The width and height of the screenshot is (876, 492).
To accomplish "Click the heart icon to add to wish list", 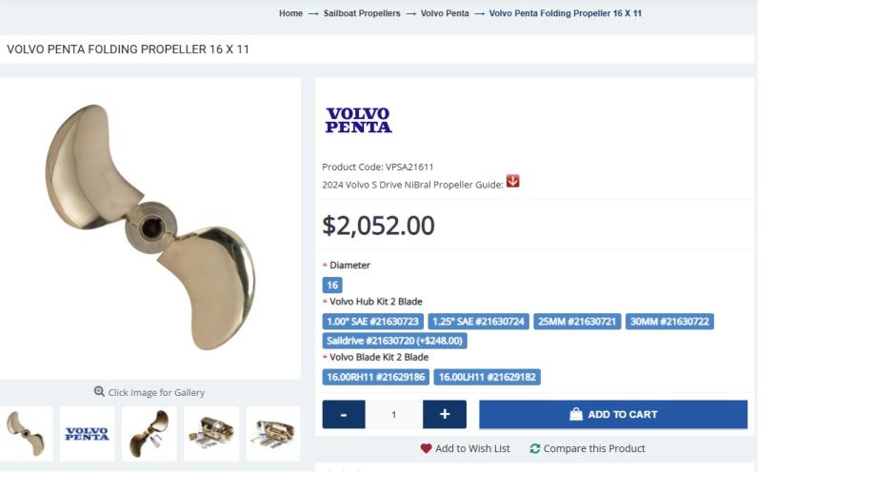I will coord(426,448).
